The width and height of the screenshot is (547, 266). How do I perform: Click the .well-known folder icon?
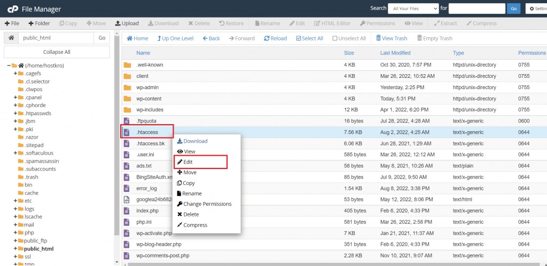click(127, 65)
